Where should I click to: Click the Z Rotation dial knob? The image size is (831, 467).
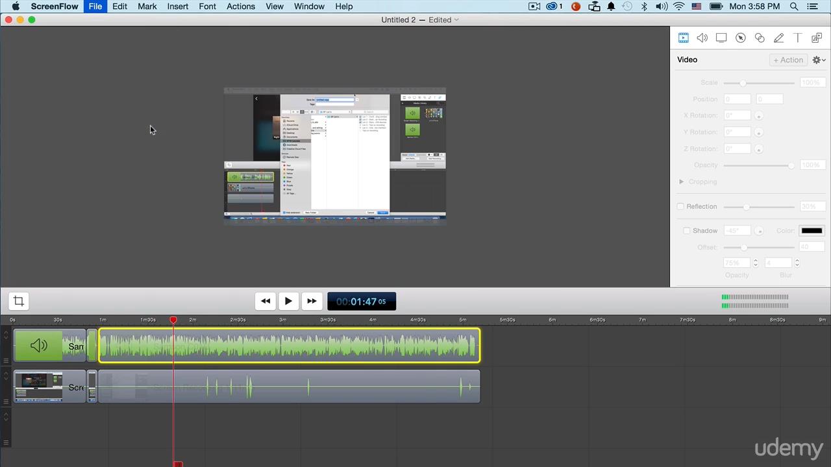[758, 149]
